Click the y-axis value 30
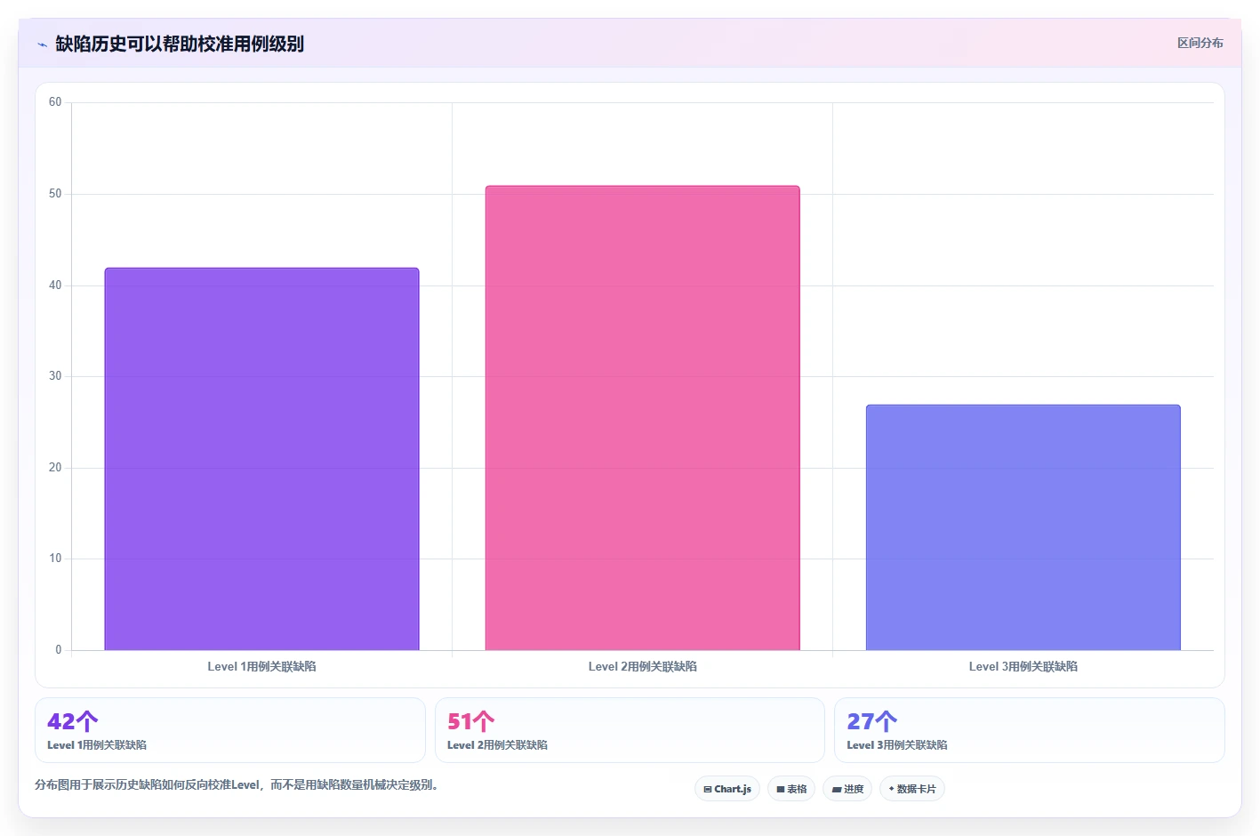1260x836 pixels. (55, 376)
